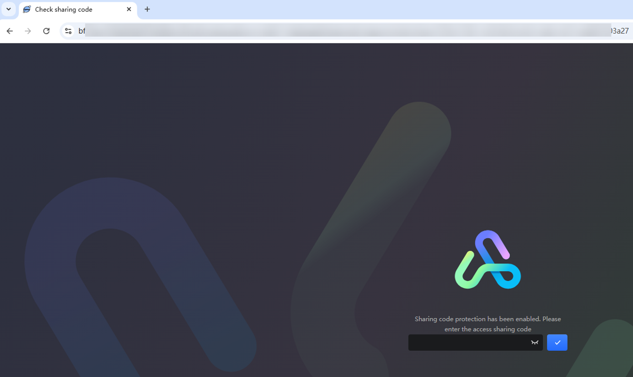
Task: Click the "Sharing code protection has been enabled" text
Action: 488,324
